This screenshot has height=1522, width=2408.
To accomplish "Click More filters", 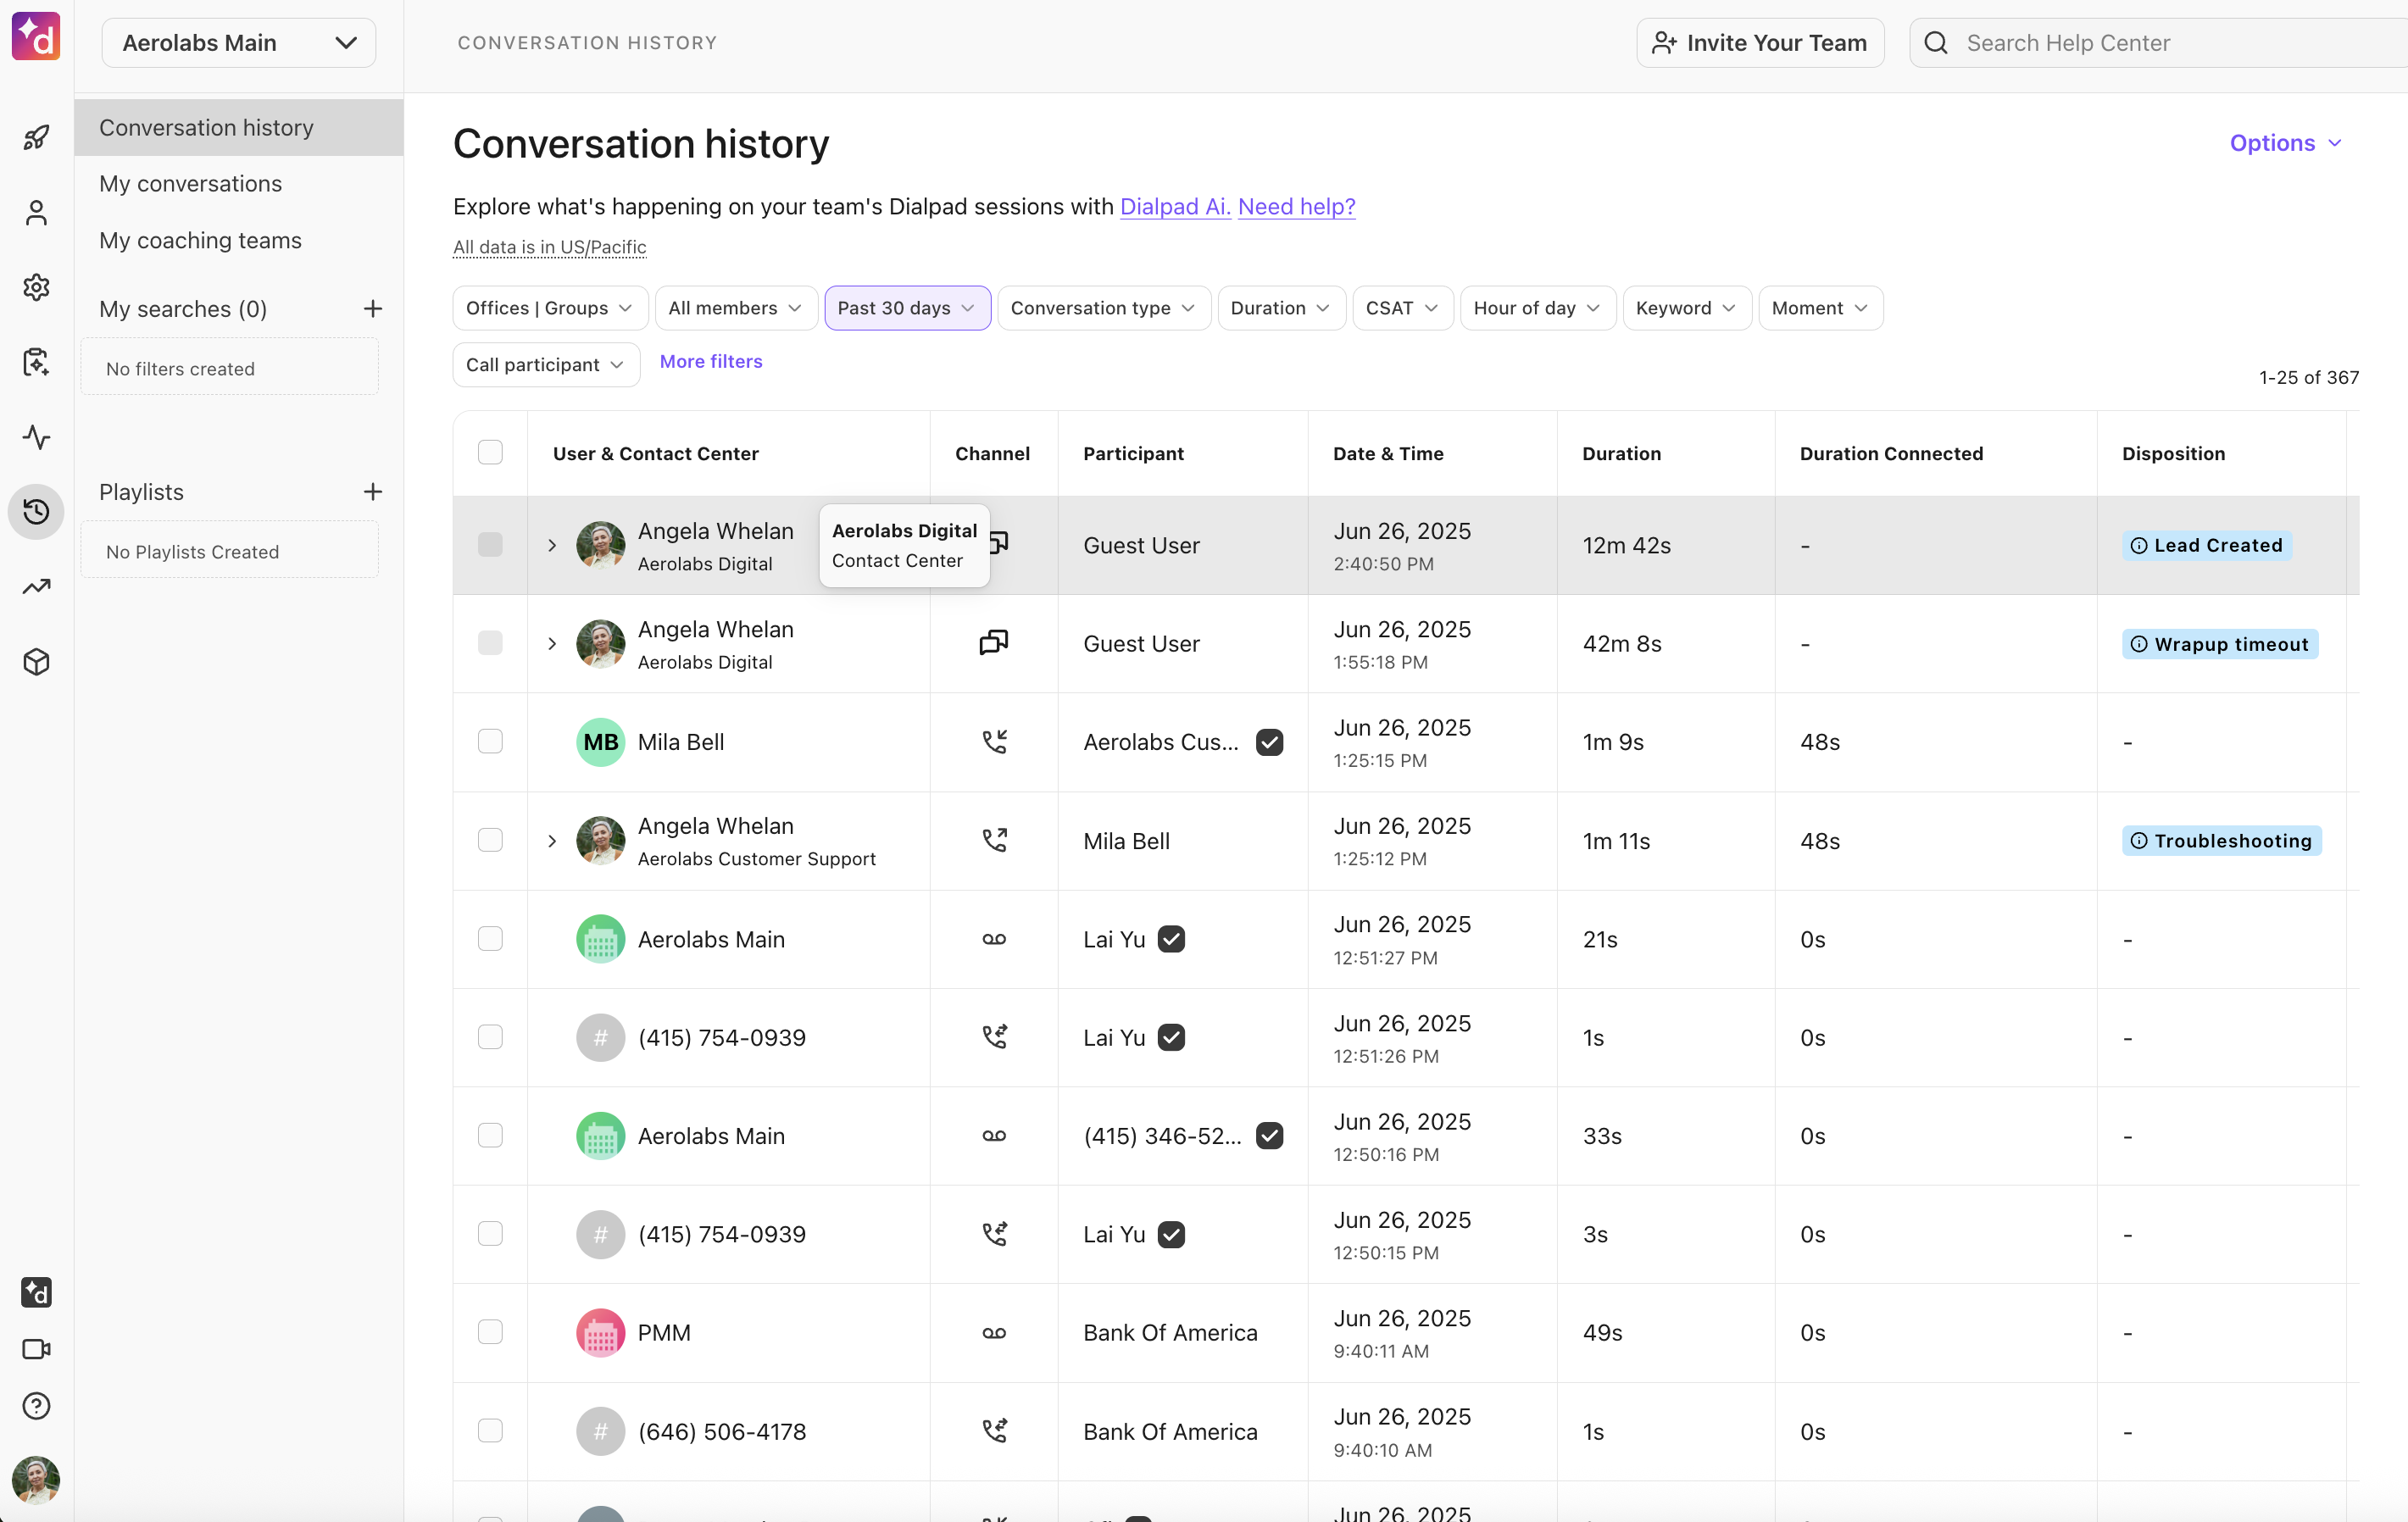I will [711, 361].
